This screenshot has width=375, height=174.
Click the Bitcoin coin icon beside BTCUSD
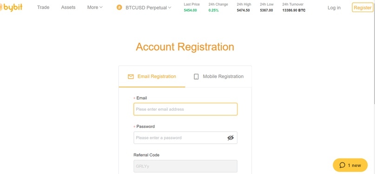click(119, 7)
